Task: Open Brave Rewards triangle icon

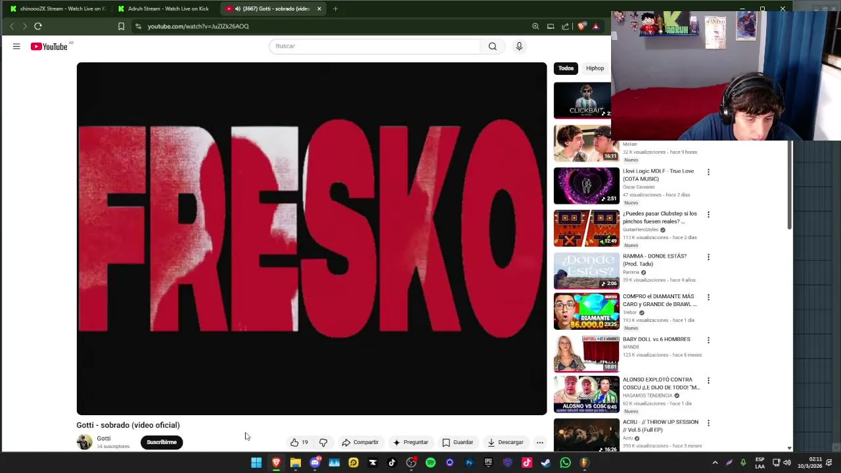Action: [595, 26]
